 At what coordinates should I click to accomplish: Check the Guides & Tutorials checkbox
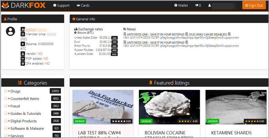[6, 113]
